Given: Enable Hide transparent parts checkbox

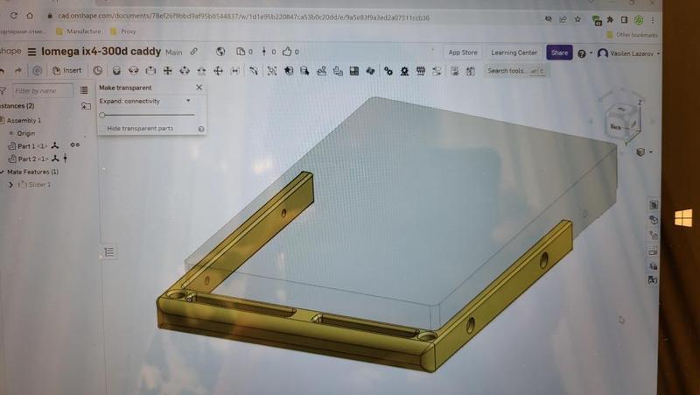Looking at the screenshot, I should (102, 129).
